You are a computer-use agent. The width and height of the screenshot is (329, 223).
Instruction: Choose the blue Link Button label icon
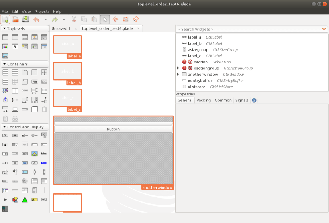(44, 163)
